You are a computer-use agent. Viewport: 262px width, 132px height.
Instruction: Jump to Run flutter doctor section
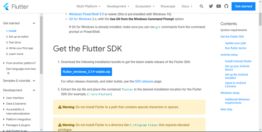[236, 48]
